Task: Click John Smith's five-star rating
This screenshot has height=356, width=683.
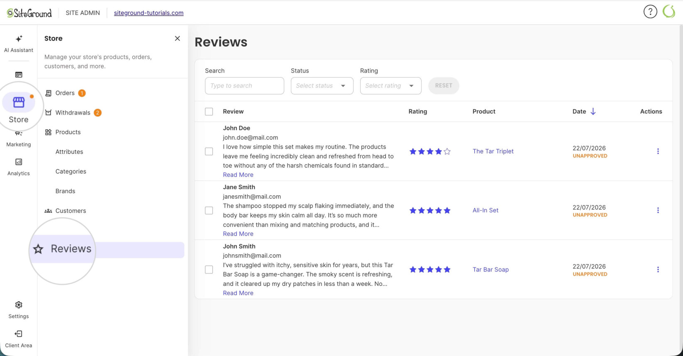Action: 430,270
